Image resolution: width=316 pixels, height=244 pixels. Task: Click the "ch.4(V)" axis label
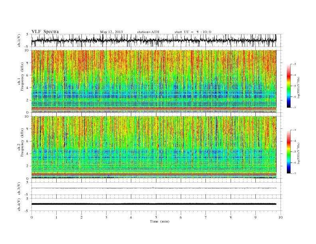(x=19, y=205)
